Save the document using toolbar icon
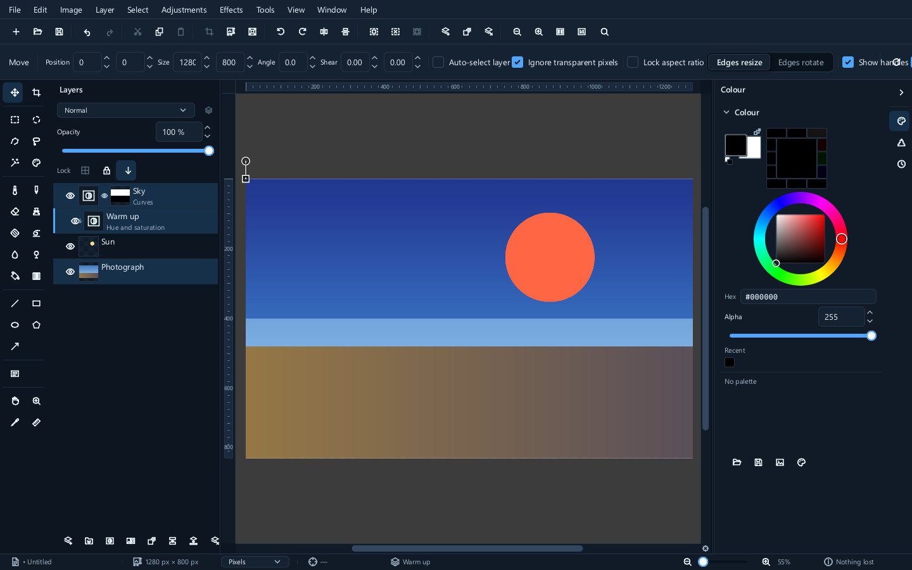Screen dimensions: 912x570 click(x=59, y=32)
